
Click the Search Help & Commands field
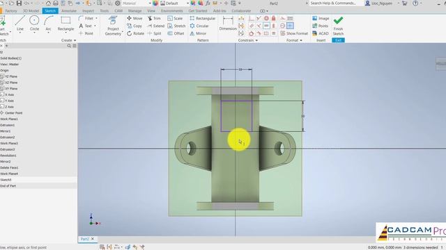click(x=335, y=3)
